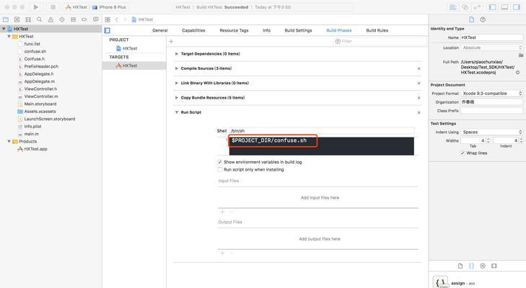Open the Project navigator folder icon

coord(6,19)
